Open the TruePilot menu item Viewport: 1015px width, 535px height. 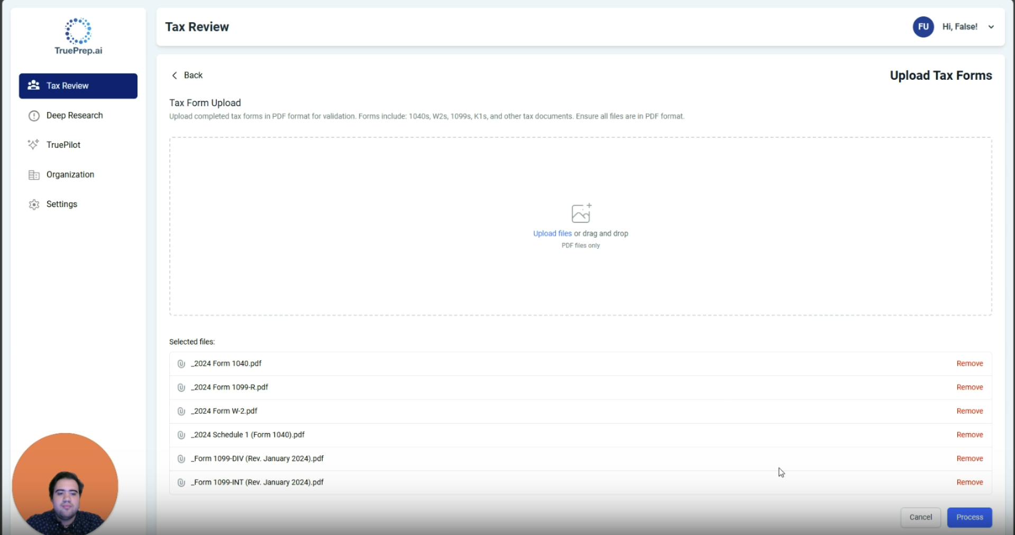63,145
